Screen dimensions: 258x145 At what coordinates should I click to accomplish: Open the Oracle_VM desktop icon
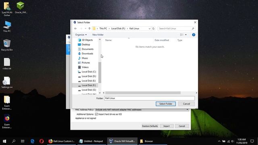coord(21,8)
